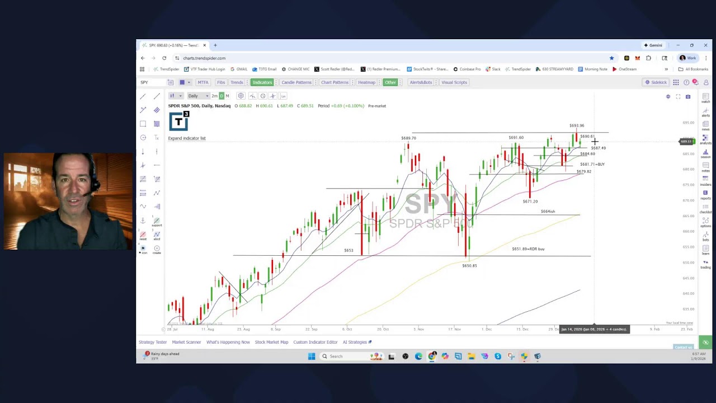Toggle the Lin scale button
The image size is (716, 403).
tap(283, 96)
